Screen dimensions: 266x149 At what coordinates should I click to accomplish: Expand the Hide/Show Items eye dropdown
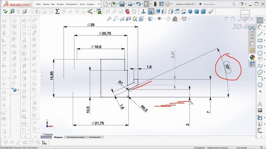pyautogui.click(x=164, y=19)
